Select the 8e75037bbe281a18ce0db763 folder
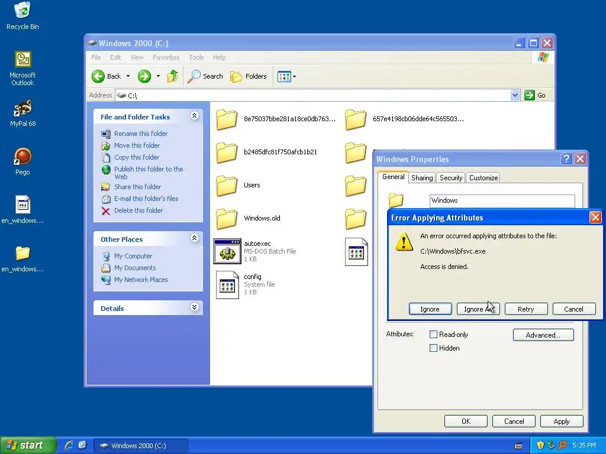 click(x=276, y=119)
